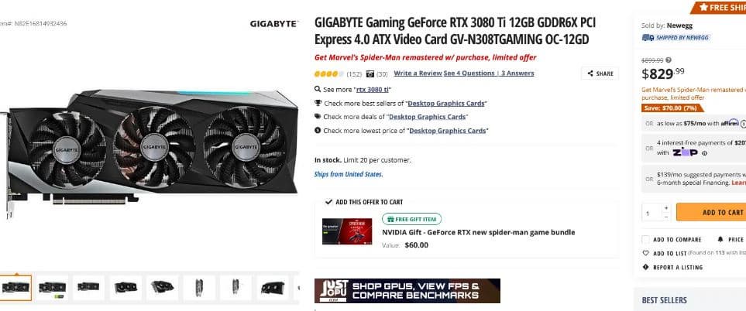746x311 pixels.
Task: Click the Add to List heart icon
Action: [645, 253]
